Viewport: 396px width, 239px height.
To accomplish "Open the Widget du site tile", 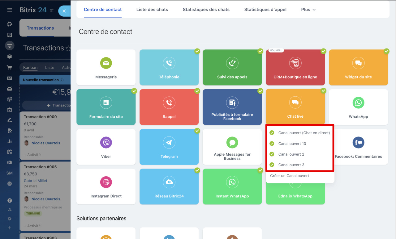I will coord(359,67).
